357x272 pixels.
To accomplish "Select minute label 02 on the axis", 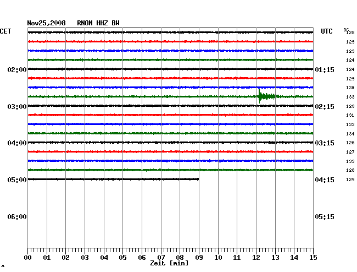I will [65, 258].
